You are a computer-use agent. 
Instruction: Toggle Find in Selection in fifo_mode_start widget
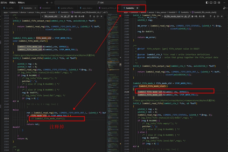[218, 16]
